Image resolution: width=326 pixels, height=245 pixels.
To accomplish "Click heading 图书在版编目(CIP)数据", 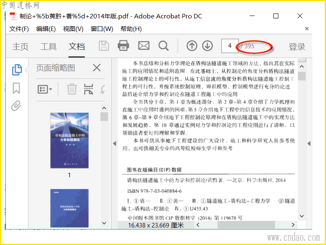I will coord(154,169).
